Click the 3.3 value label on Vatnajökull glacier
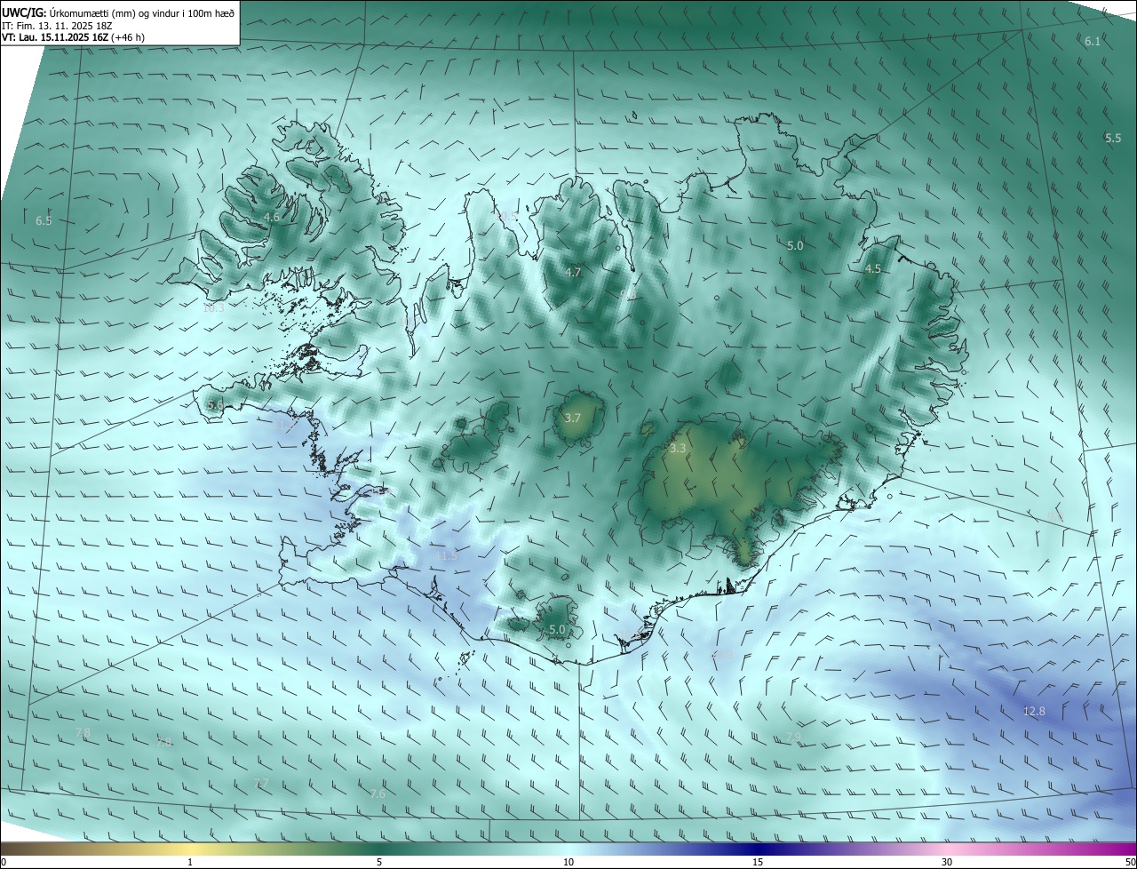 (678, 449)
